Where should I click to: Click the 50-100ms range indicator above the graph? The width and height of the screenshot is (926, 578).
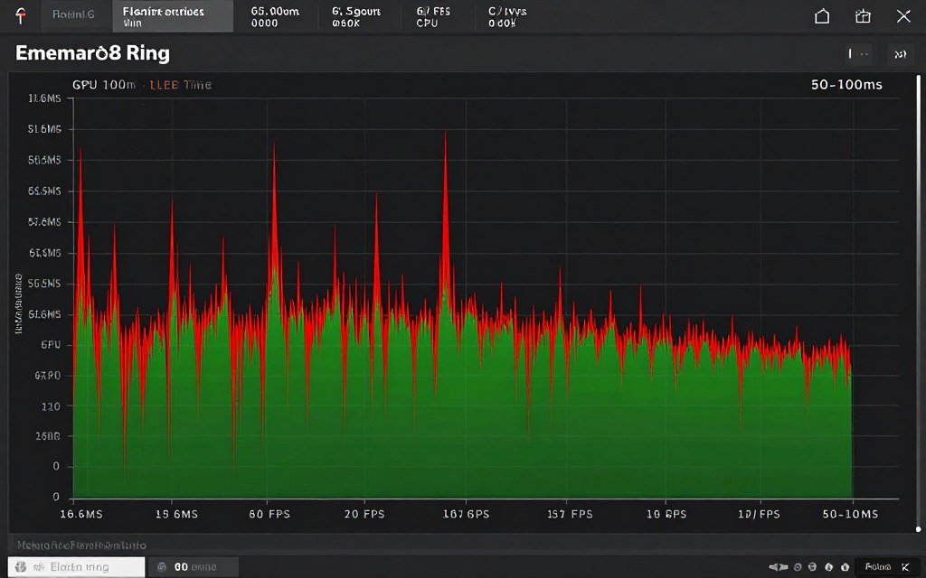pyautogui.click(x=845, y=84)
